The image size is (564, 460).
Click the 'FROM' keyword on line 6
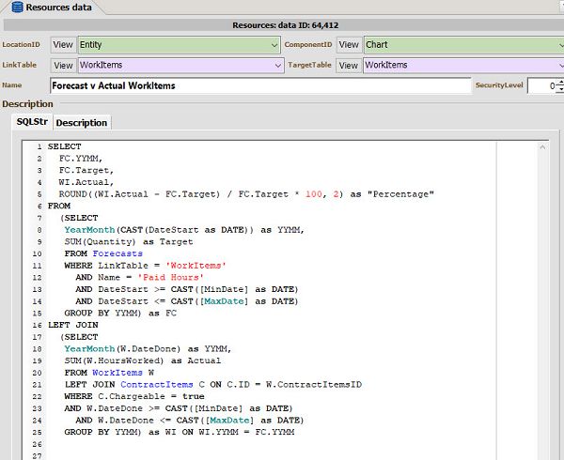[59, 207]
